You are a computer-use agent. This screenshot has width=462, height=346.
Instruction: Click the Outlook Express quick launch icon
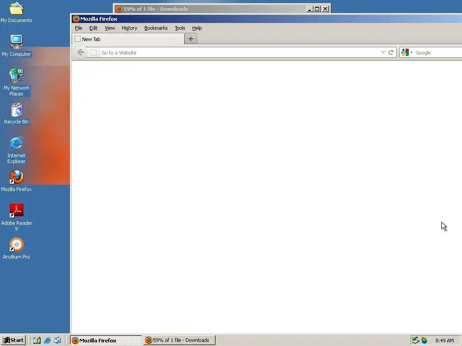click(x=57, y=341)
